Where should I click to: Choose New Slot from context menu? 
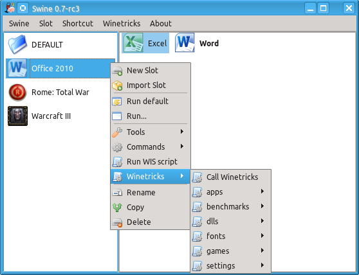[151, 71]
